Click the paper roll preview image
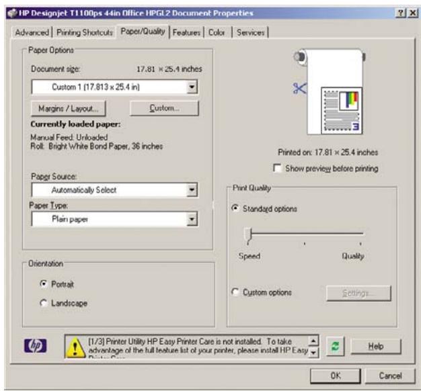The height and width of the screenshot is (391, 421). click(330, 92)
